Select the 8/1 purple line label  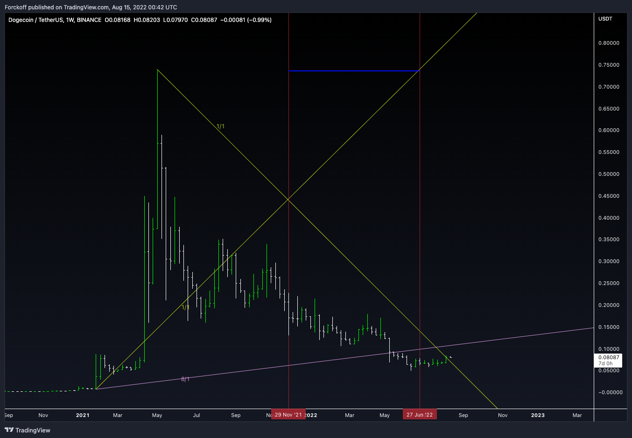185,379
